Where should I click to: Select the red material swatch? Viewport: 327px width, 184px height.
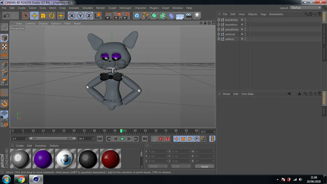click(110, 159)
